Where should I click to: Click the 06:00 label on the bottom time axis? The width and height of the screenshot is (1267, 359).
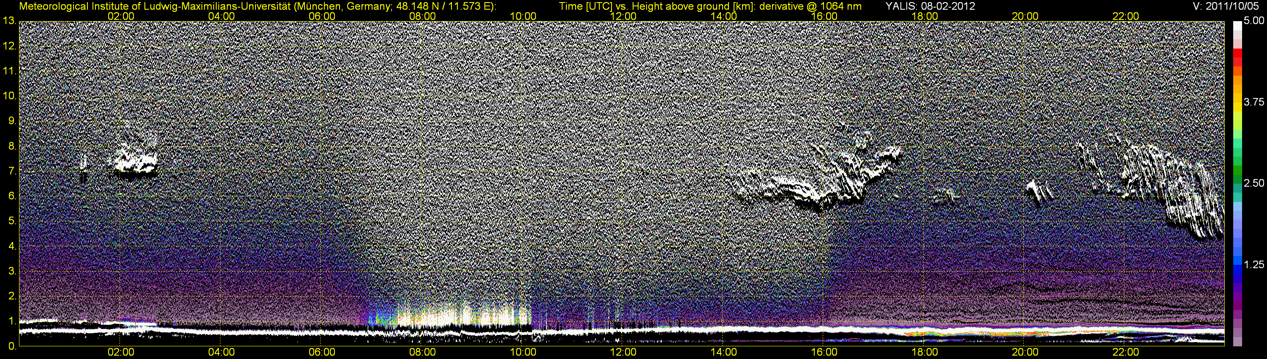pos(322,352)
